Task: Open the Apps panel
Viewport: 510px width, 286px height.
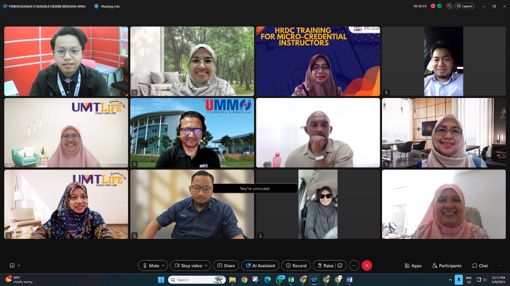Action: click(x=413, y=266)
